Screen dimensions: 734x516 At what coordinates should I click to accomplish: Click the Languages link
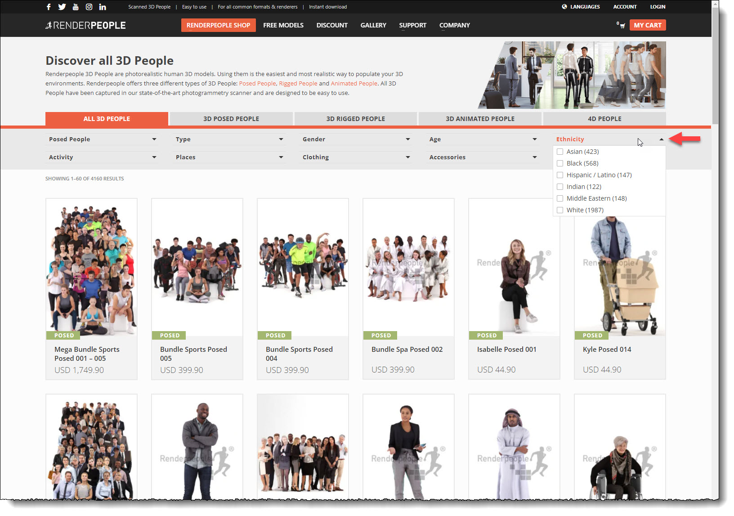[x=585, y=7]
